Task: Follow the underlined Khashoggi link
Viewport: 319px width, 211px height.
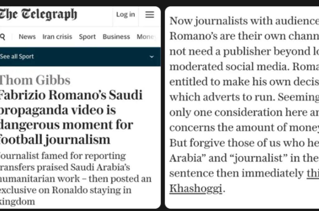Action: coord(196,188)
